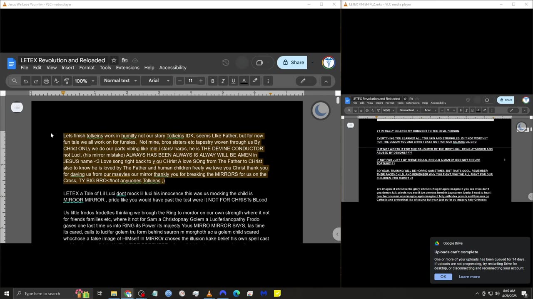
Task: Increase font size in left Docs toolbar
Action: pos(201,81)
